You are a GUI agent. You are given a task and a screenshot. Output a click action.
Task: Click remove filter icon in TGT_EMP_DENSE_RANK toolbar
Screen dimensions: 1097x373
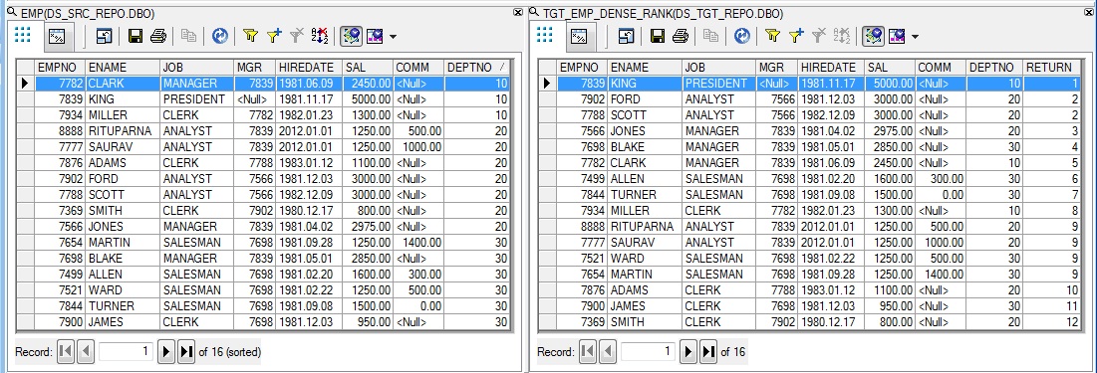[819, 37]
